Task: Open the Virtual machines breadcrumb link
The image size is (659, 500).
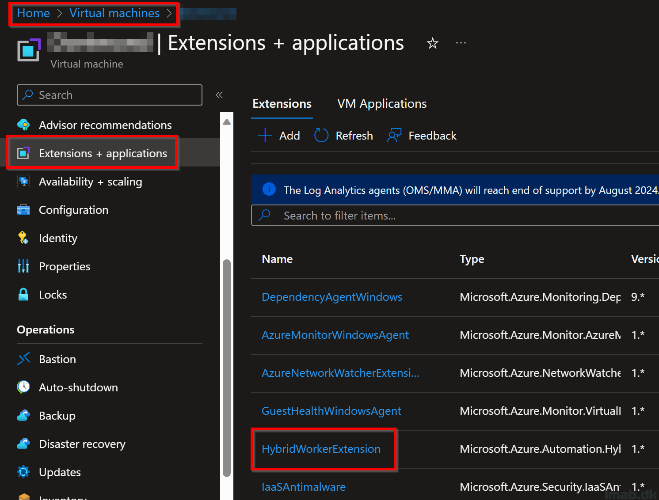Action: point(114,13)
